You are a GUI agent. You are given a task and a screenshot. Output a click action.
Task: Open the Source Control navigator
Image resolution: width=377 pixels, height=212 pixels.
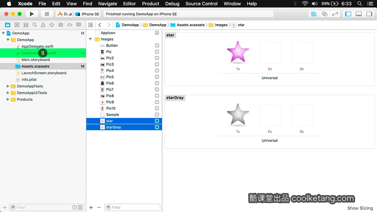click(x=17, y=25)
